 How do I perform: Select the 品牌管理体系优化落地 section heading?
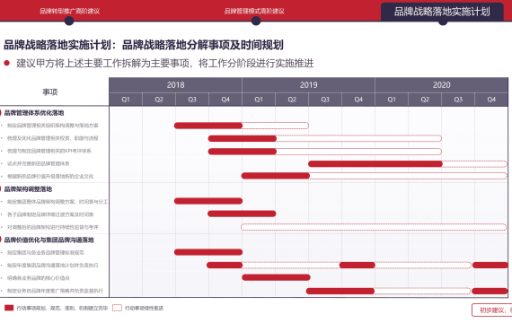(34, 113)
